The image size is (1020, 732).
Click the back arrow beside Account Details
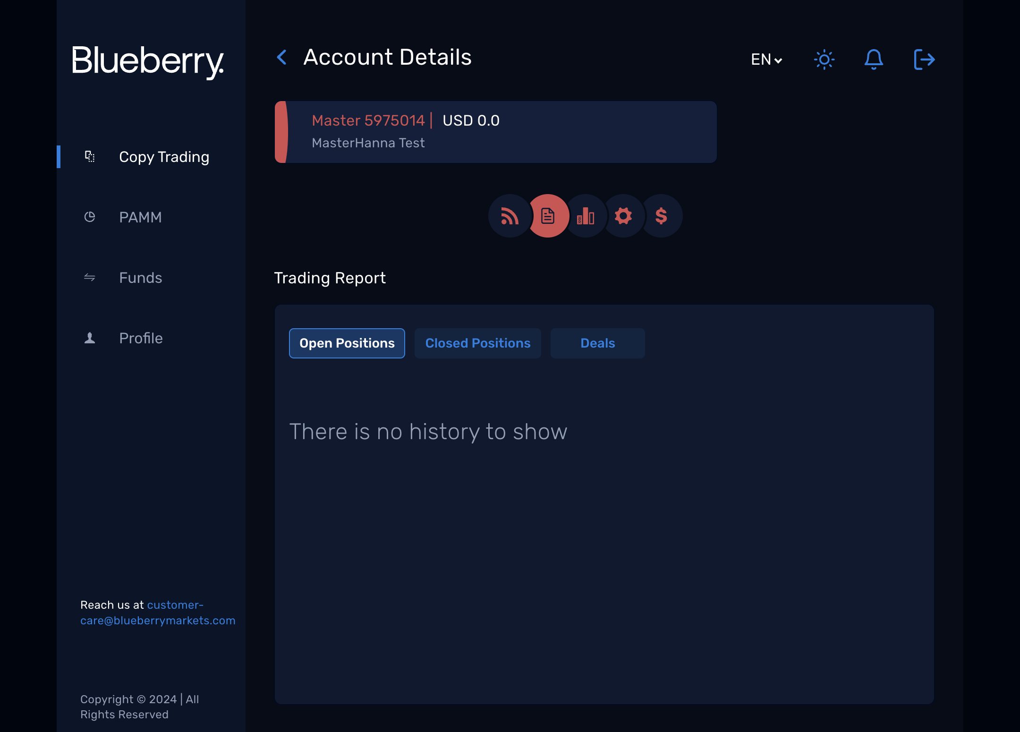pos(282,58)
